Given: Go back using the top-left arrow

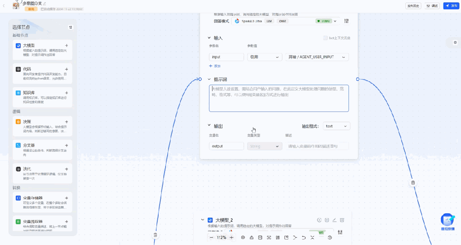Looking at the screenshot, I should tap(4, 6).
